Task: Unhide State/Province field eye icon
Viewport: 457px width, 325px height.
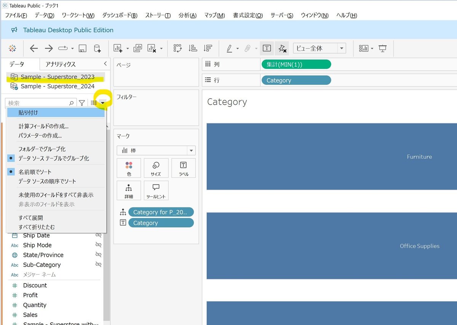Action: [98, 255]
